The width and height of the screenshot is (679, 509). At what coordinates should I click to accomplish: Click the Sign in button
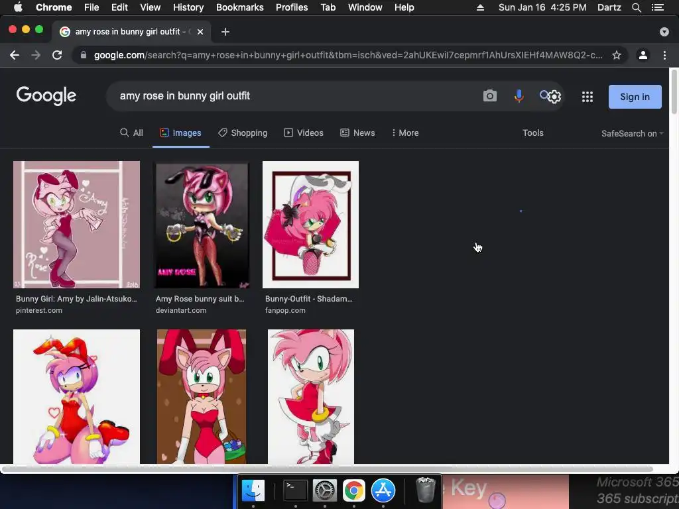[x=635, y=97]
